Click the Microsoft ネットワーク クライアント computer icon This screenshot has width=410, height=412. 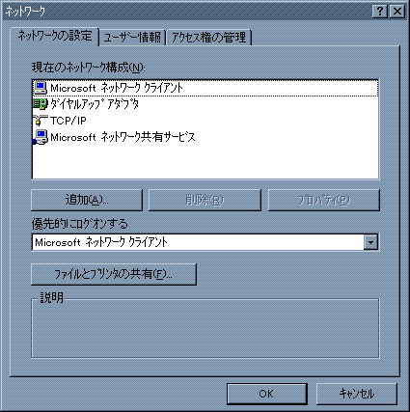point(41,88)
